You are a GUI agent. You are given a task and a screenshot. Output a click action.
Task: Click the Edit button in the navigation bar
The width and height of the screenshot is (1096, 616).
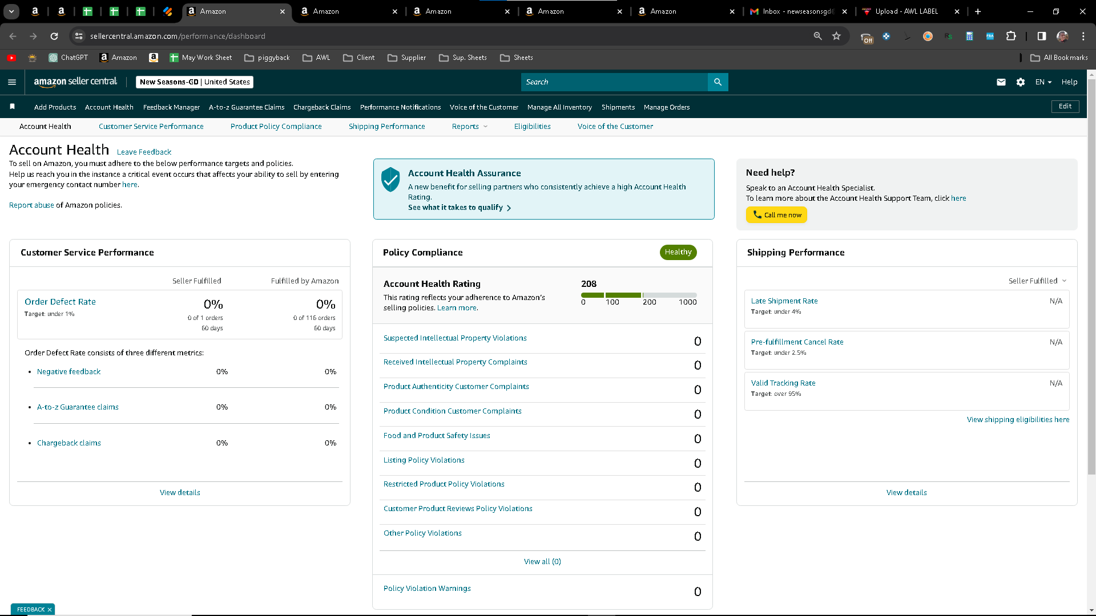(x=1065, y=107)
